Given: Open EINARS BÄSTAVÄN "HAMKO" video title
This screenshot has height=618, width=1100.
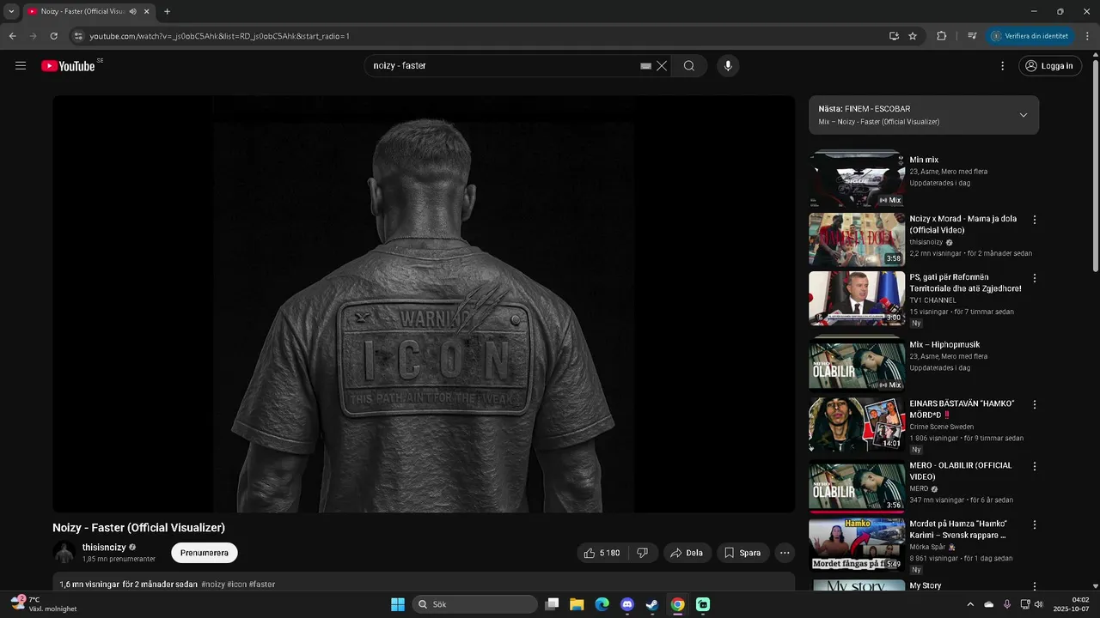Looking at the screenshot, I should coord(962,409).
